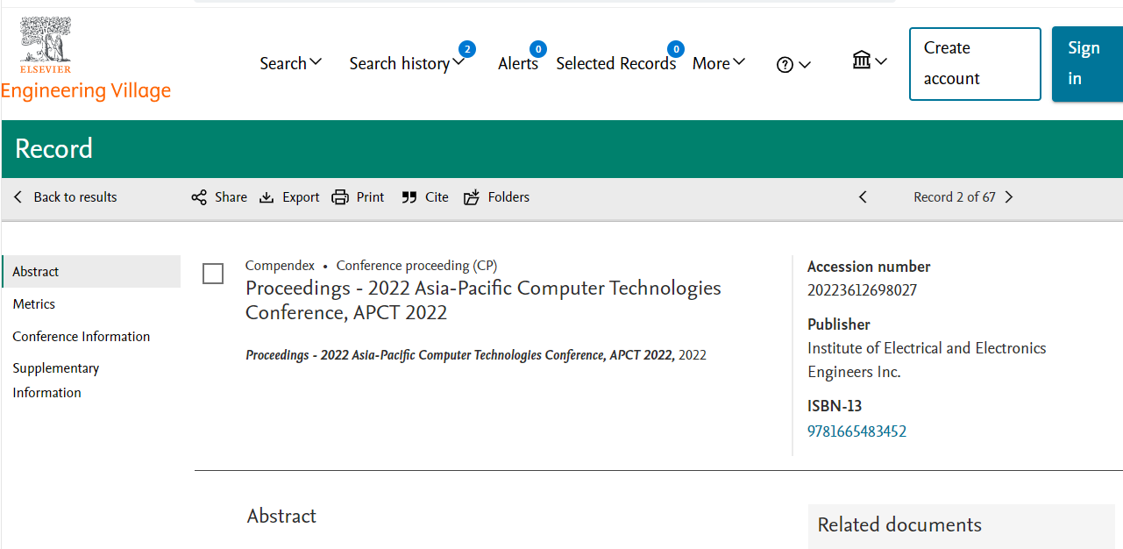Click the Abstract section heading

pos(281,517)
